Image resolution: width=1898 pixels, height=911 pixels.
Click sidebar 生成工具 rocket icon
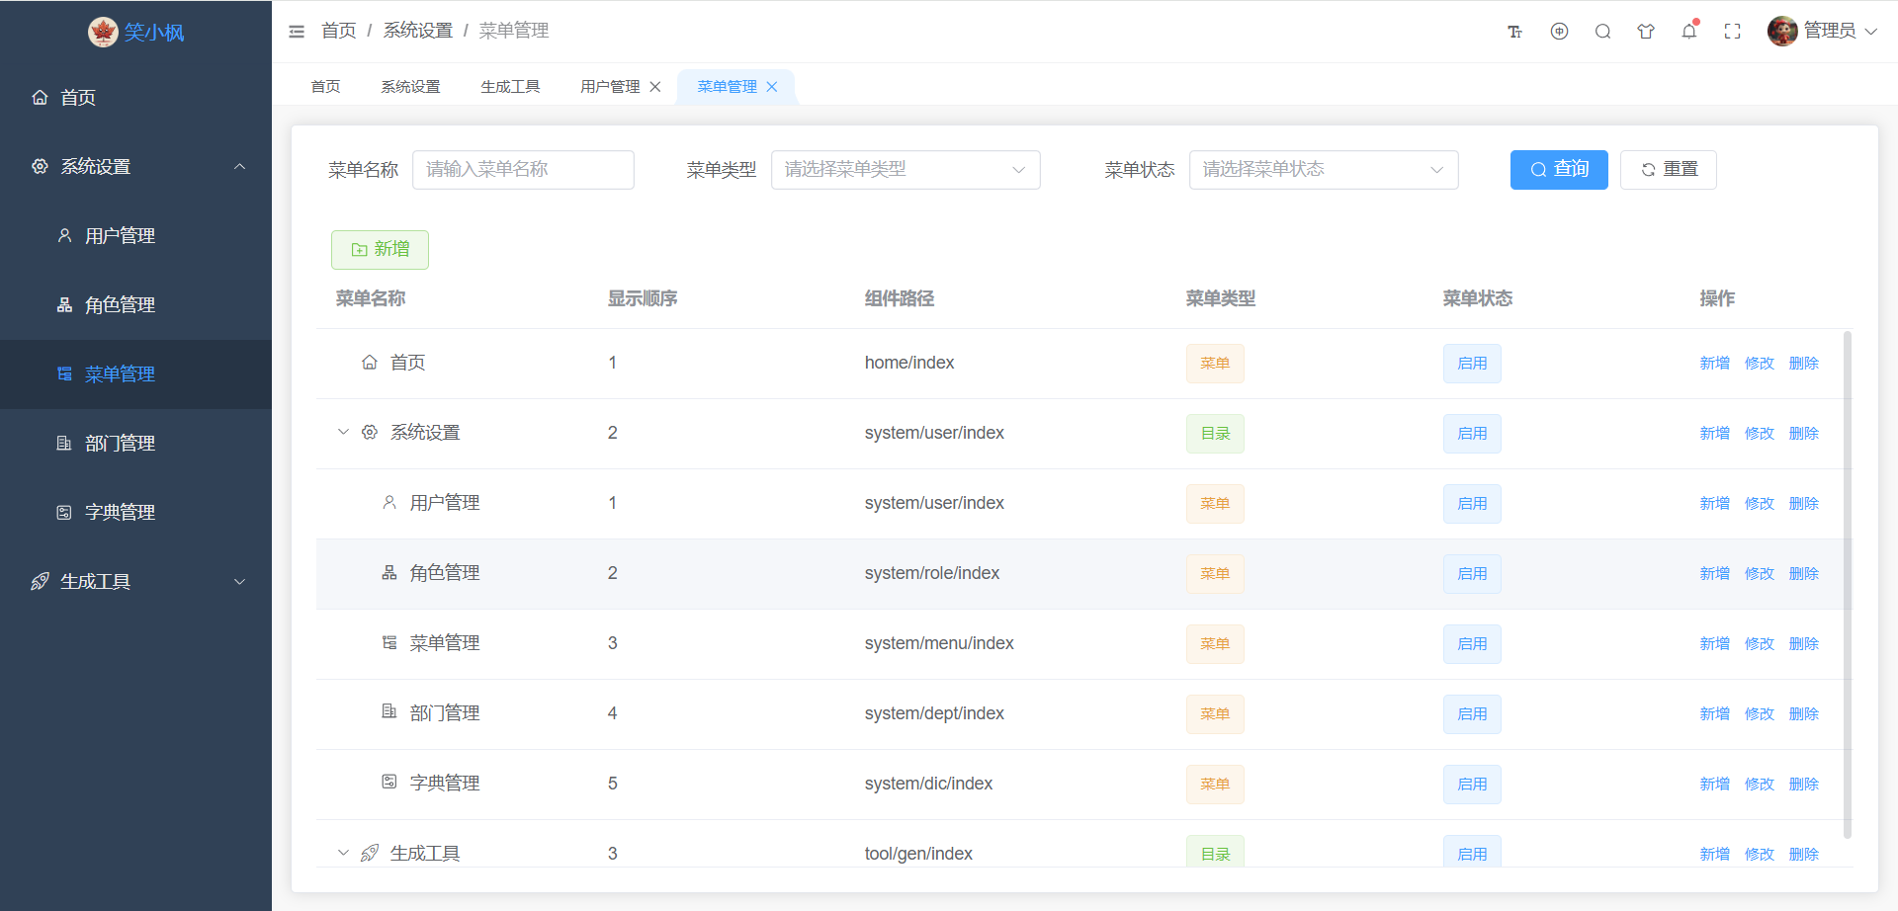(40, 581)
